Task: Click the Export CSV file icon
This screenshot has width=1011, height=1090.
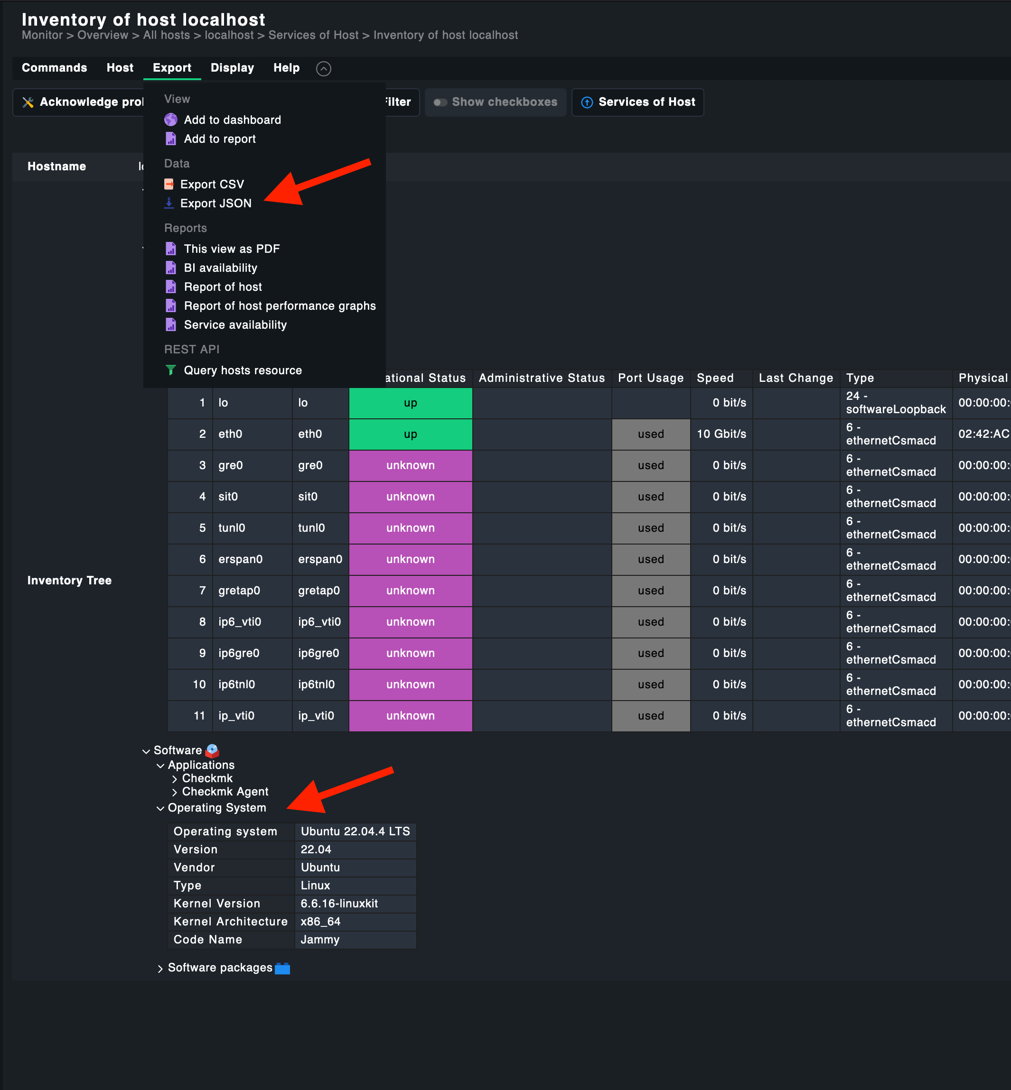Action: 169,184
